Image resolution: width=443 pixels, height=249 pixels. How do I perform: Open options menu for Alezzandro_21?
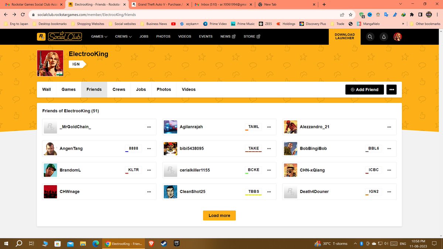[389, 127]
